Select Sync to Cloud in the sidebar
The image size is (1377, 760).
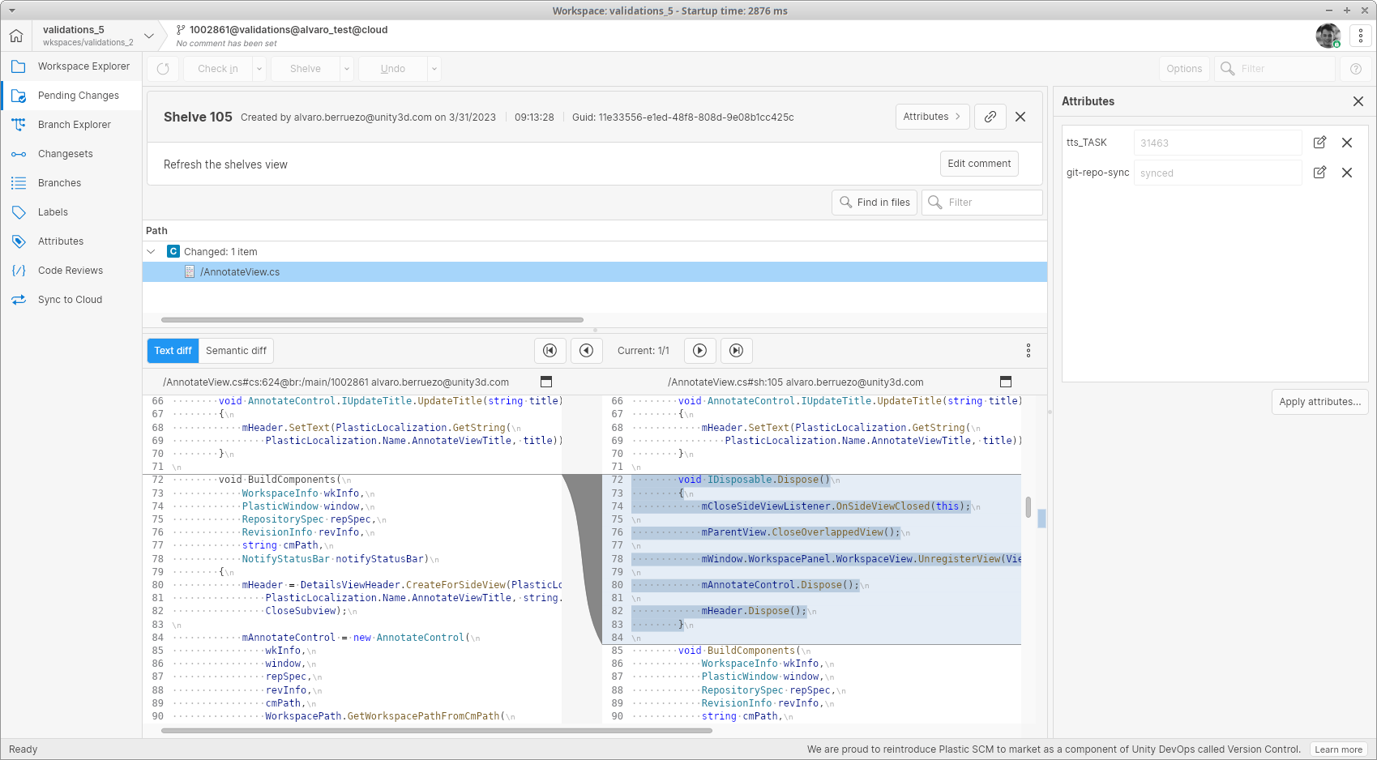[70, 299]
